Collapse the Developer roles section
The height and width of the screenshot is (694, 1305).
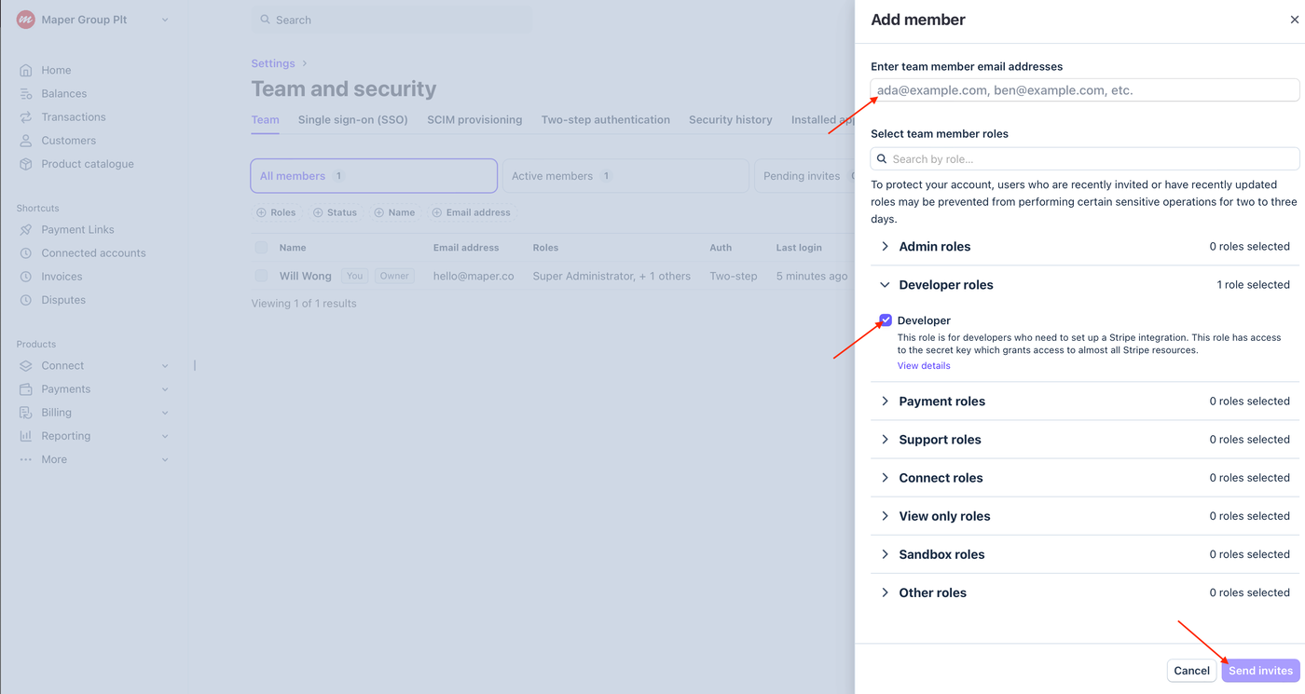886,285
